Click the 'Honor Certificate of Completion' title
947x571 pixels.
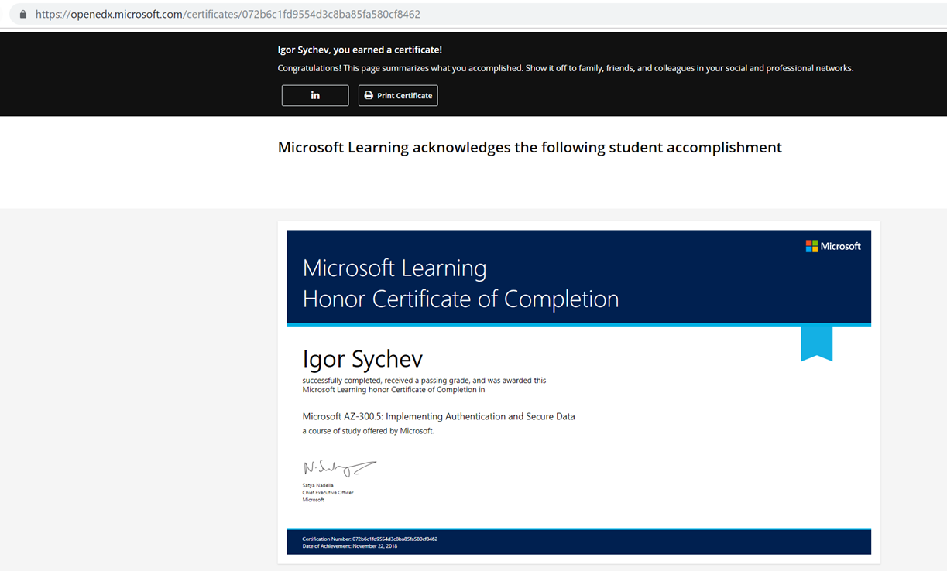461,299
